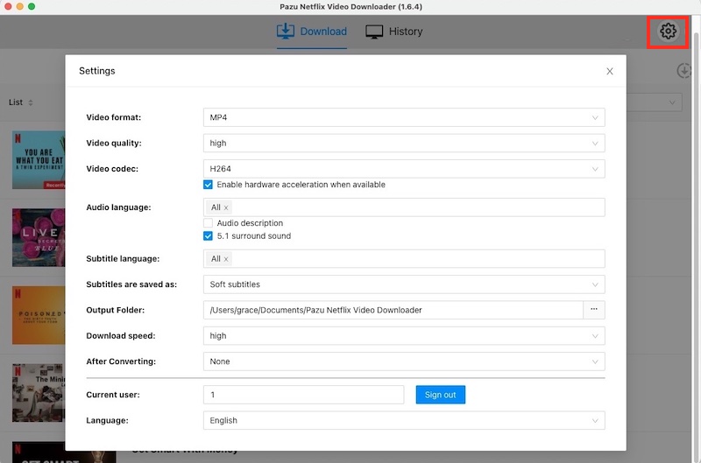Select the You Are What You Eat thumbnail
701x463 pixels.
click(x=39, y=159)
